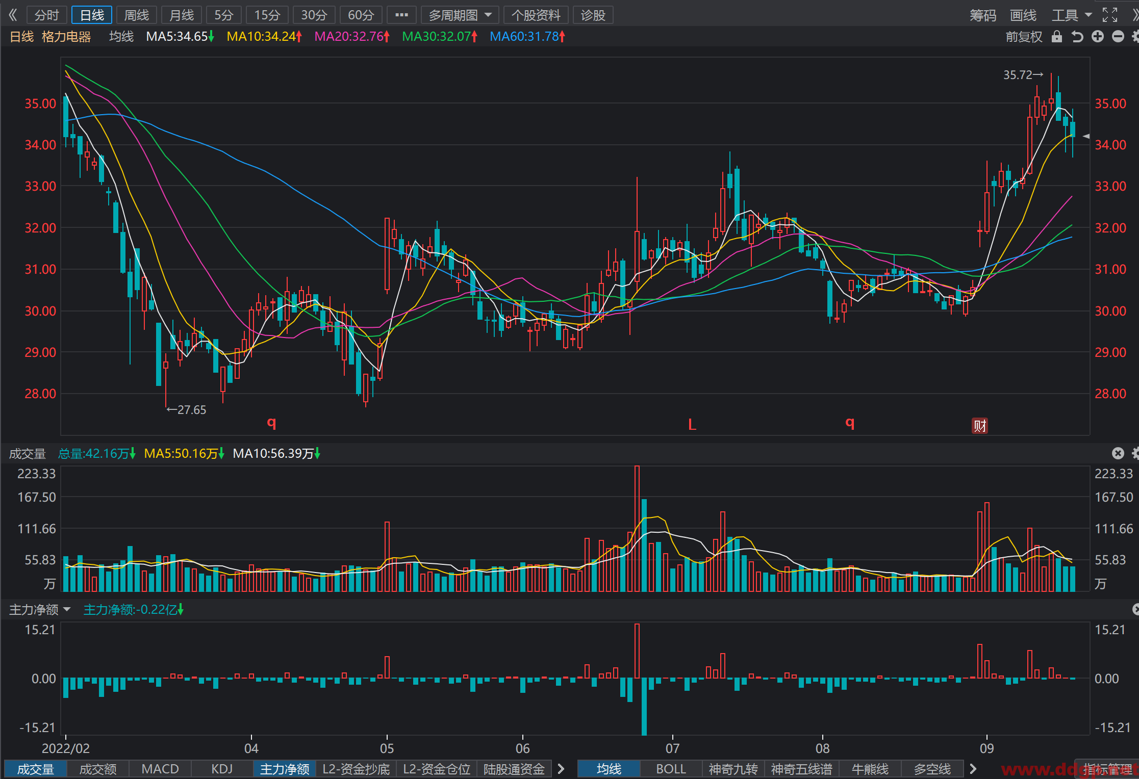
Task: Show next sub-indicator tabs with right arrow
Action: [561, 769]
